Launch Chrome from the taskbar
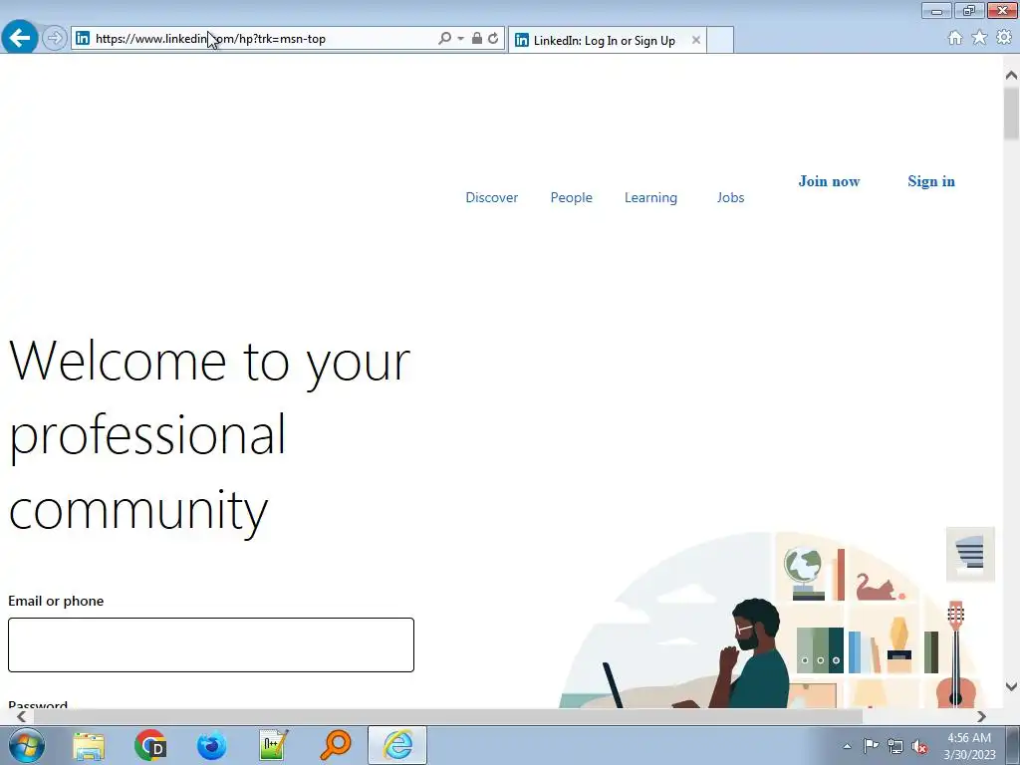This screenshot has width=1020, height=765. coord(150,745)
